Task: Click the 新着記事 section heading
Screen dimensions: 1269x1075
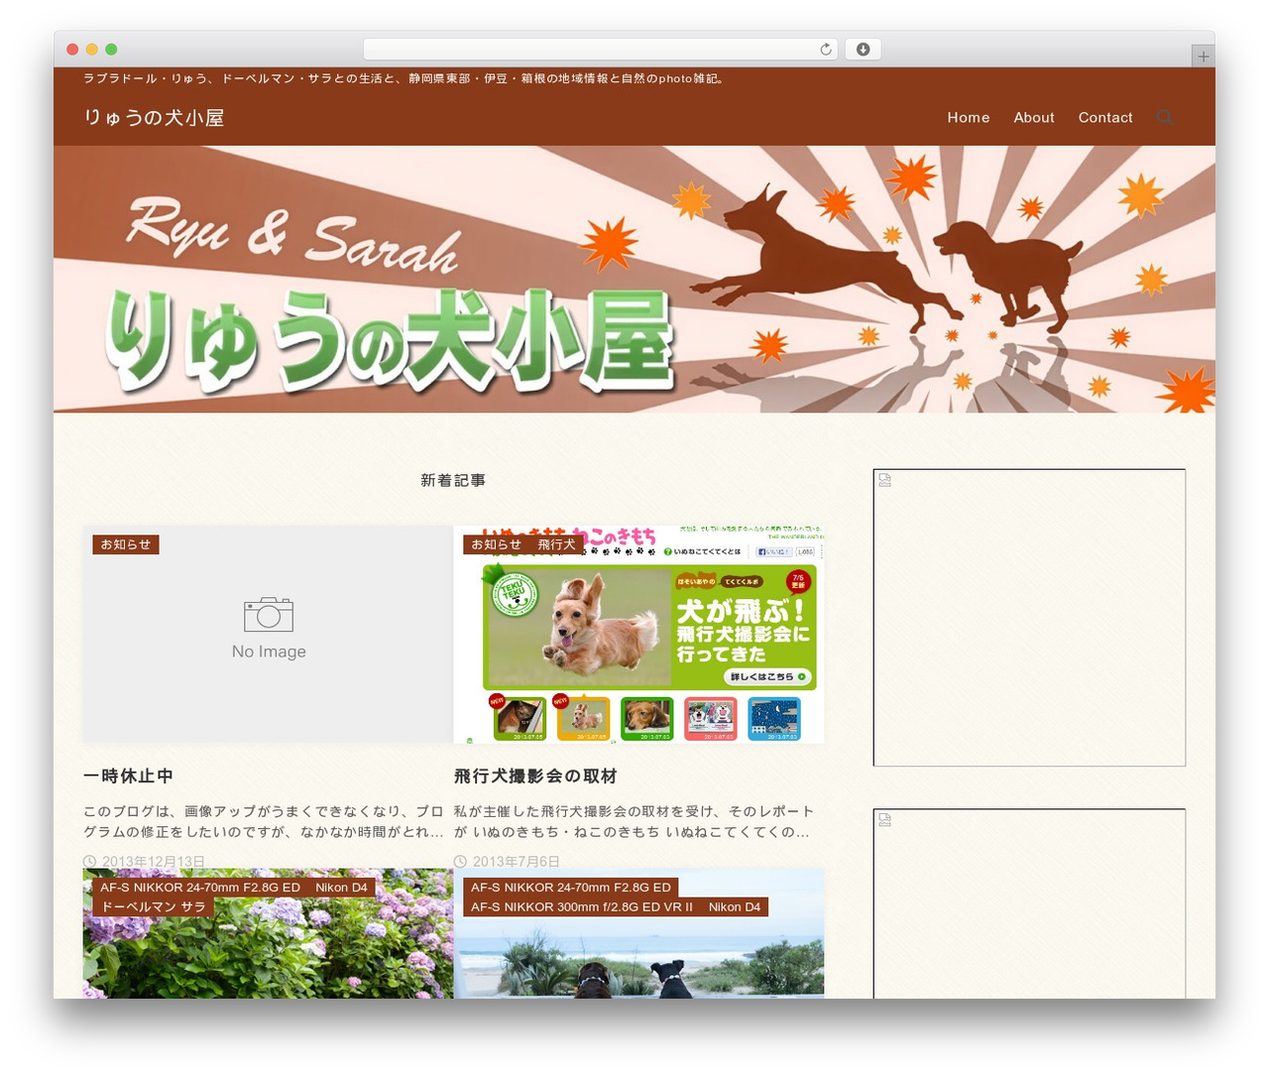Action: point(453,480)
